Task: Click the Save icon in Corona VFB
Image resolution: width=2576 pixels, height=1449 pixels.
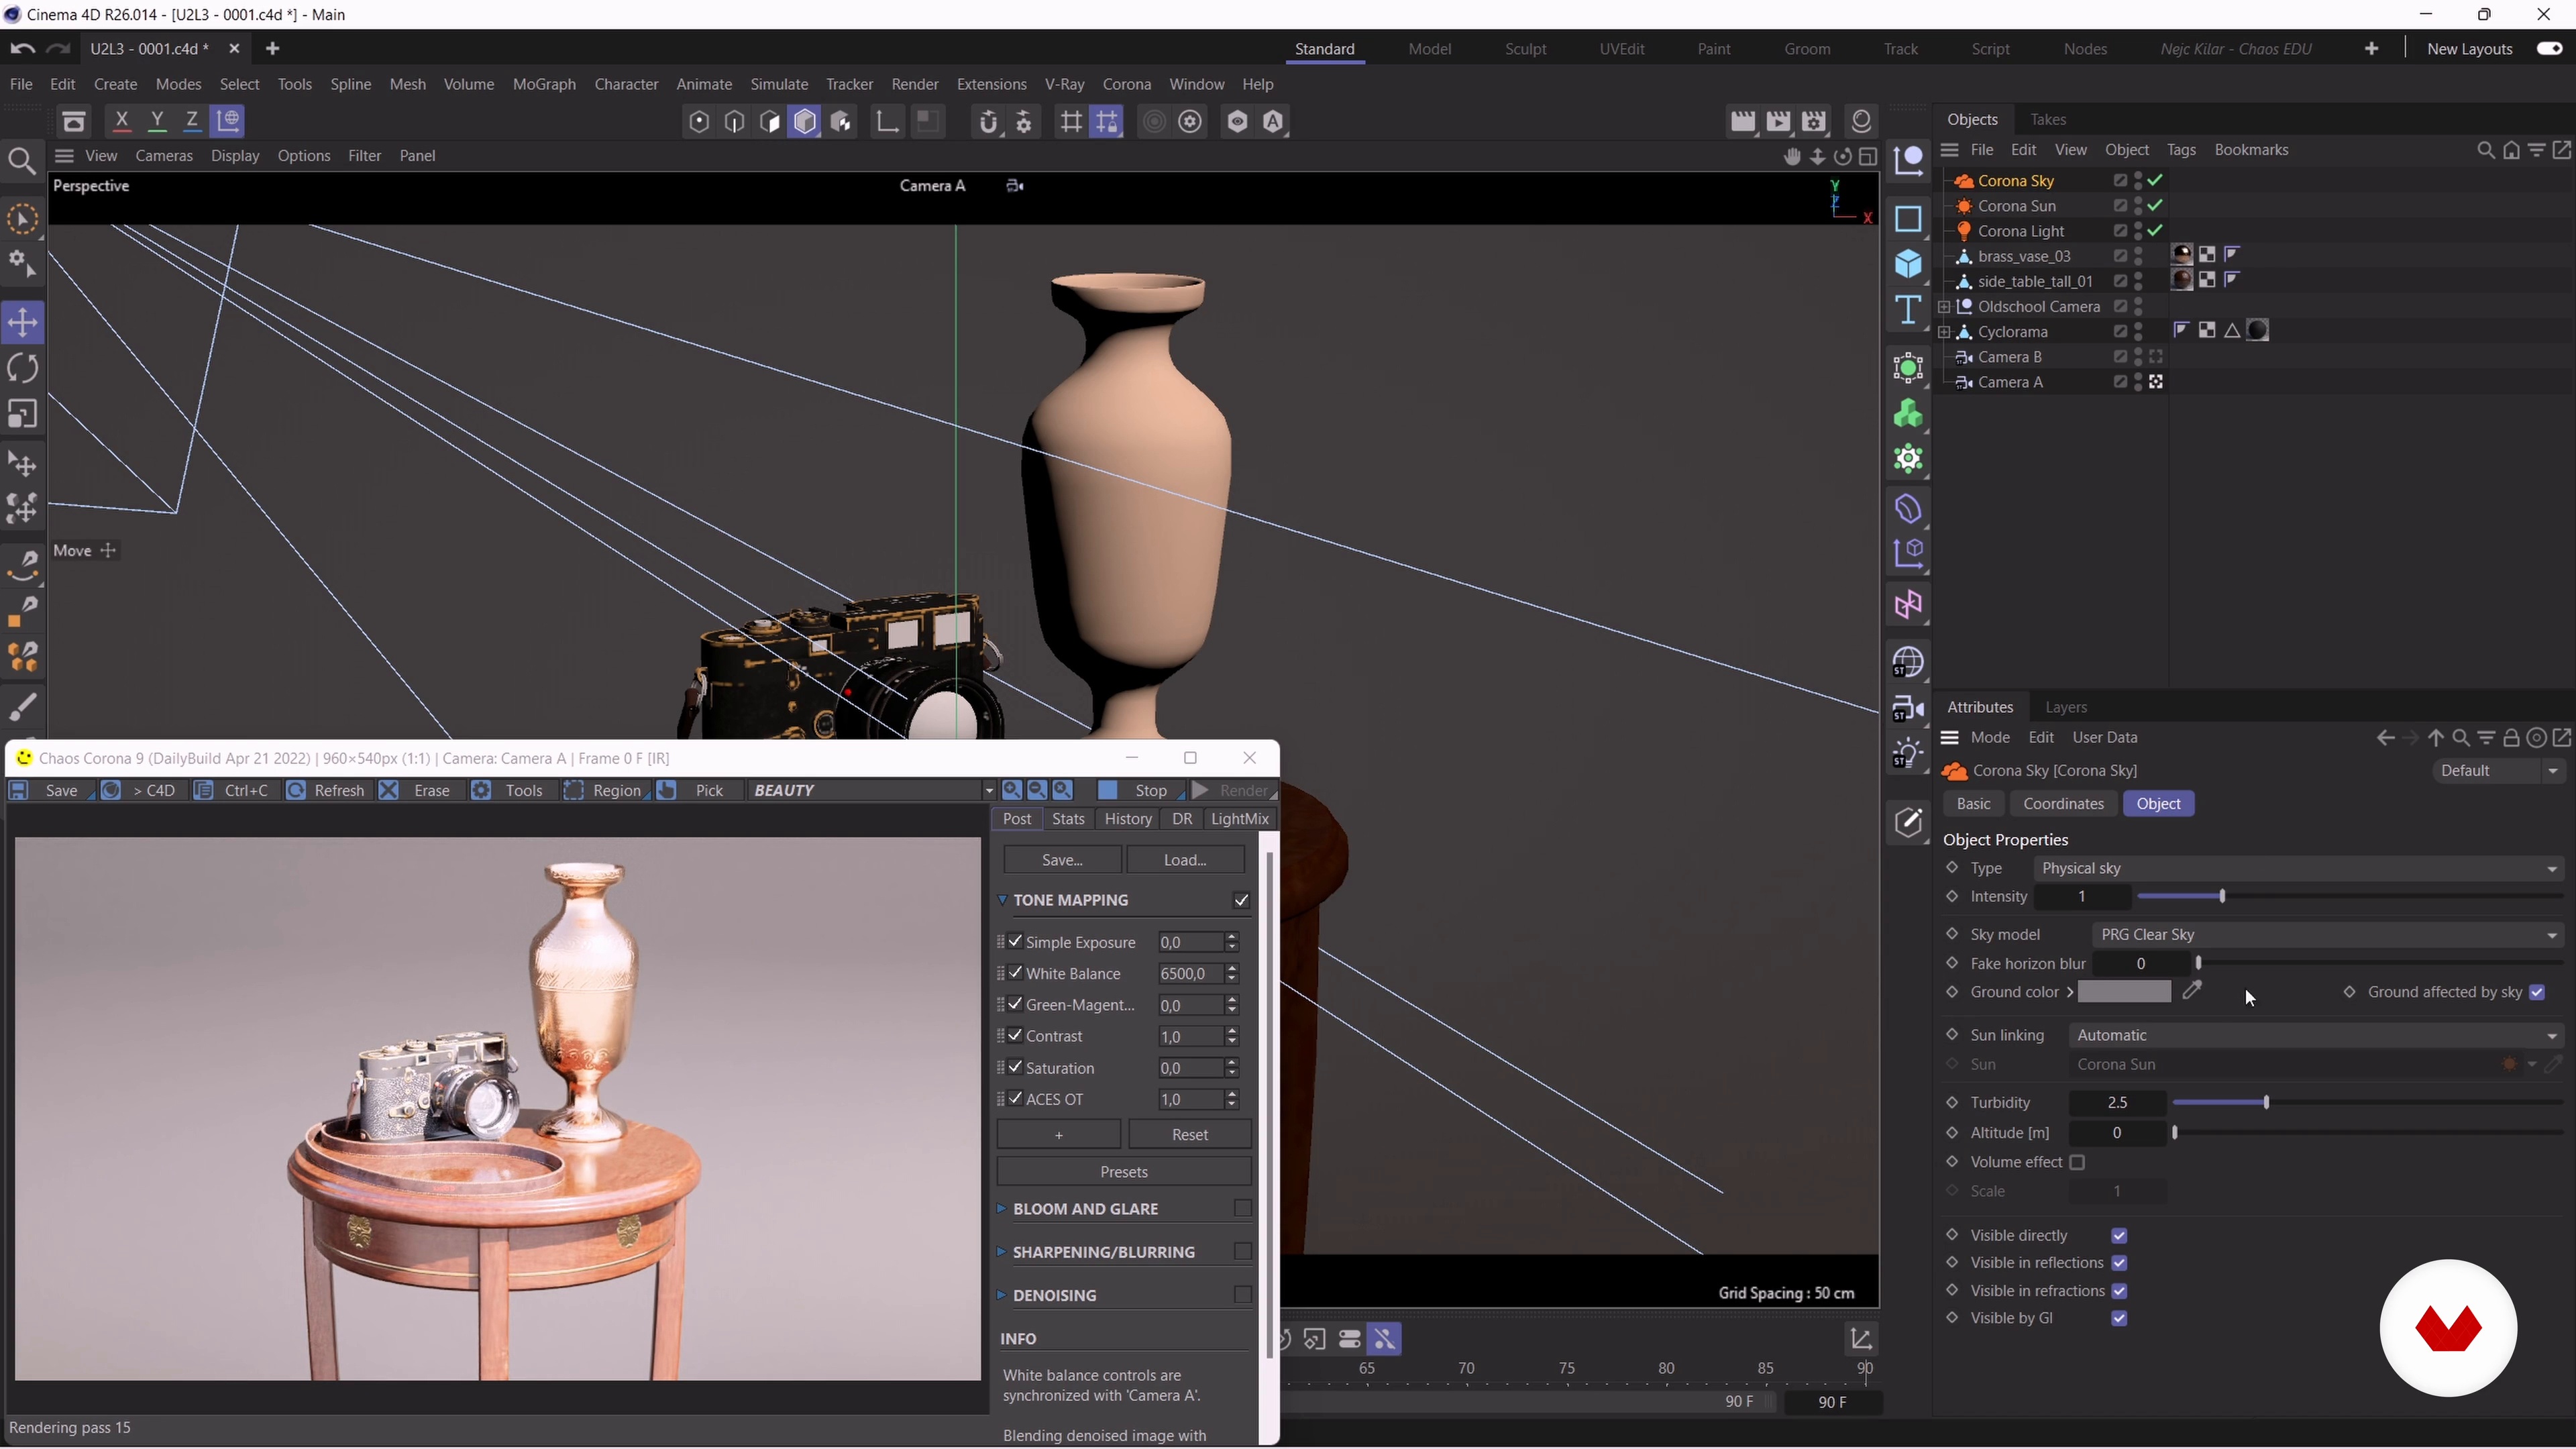Action: click(19, 791)
